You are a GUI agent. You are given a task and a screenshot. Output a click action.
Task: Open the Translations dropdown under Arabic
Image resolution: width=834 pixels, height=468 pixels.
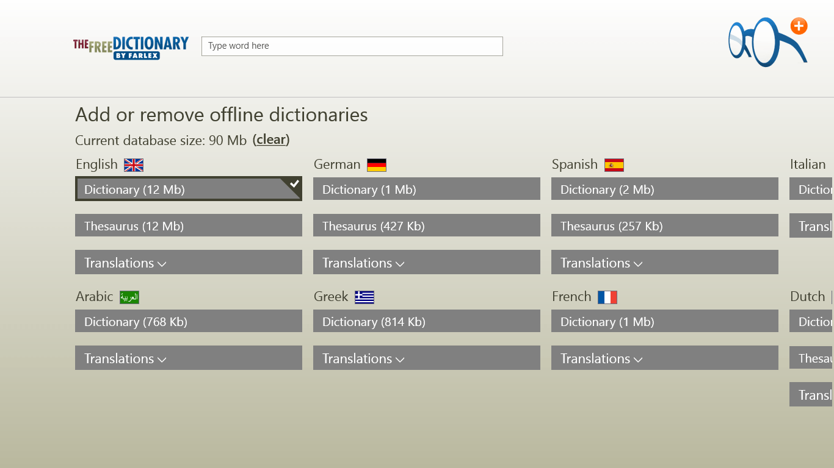188,358
